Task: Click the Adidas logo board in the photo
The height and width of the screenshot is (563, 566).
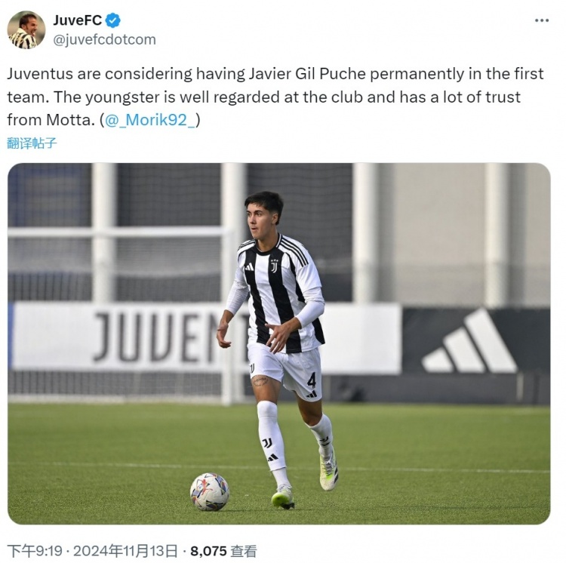Action: [x=469, y=341]
